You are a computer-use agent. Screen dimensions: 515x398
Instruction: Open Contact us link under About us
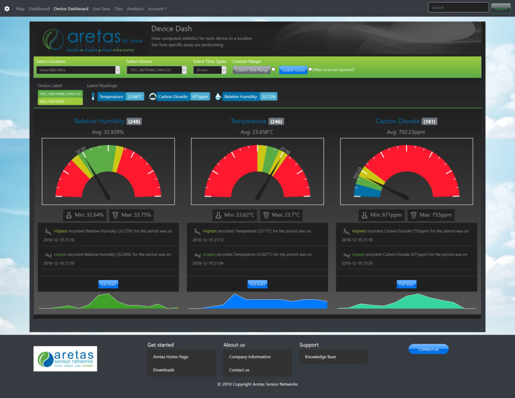coord(239,370)
